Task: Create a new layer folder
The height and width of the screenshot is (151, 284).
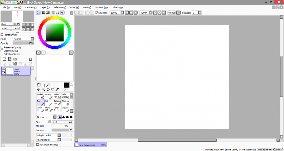Action: click(x=15, y=59)
